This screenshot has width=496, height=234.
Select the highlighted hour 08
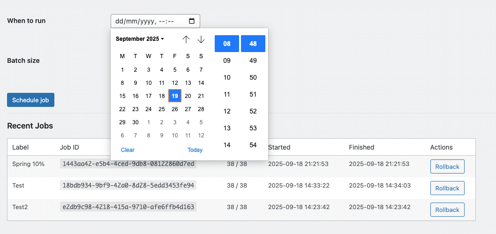227,44
